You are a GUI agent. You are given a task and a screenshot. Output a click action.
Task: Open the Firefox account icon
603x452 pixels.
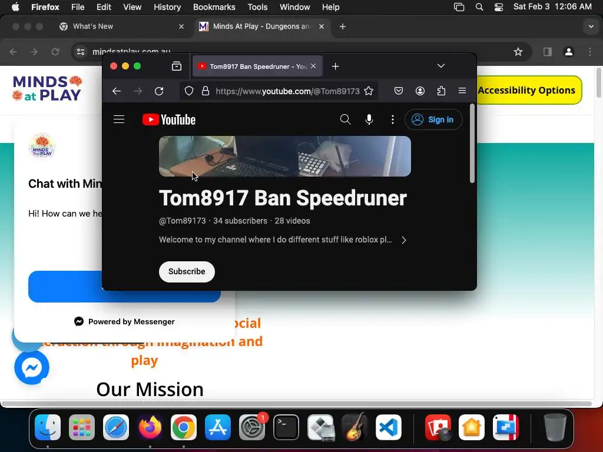420,91
